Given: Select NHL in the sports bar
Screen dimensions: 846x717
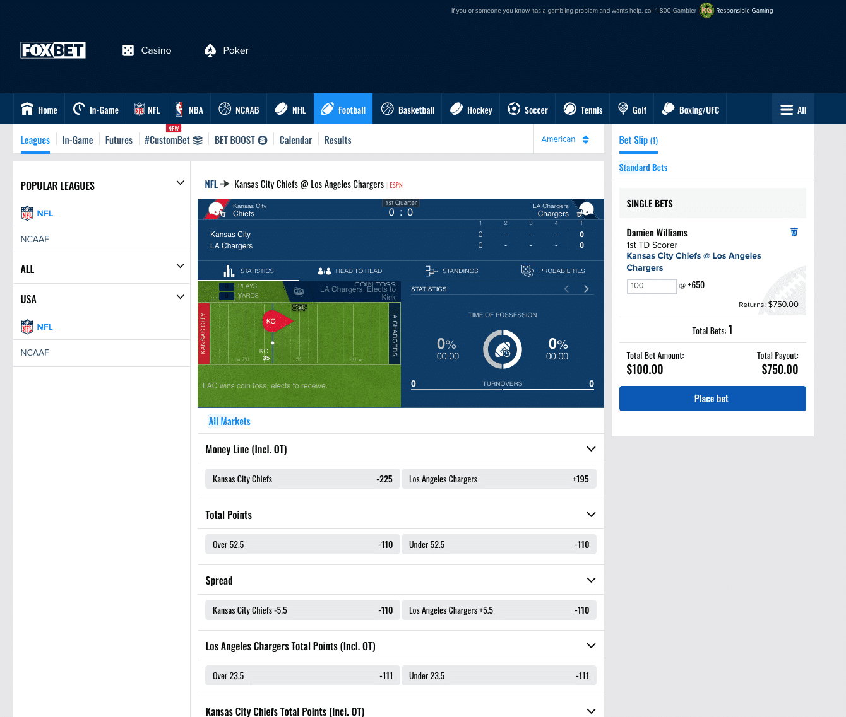Looking at the screenshot, I should click(290, 109).
